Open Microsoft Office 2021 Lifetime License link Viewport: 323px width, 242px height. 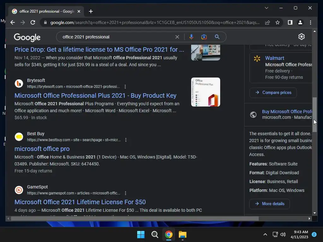click(x=80, y=202)
